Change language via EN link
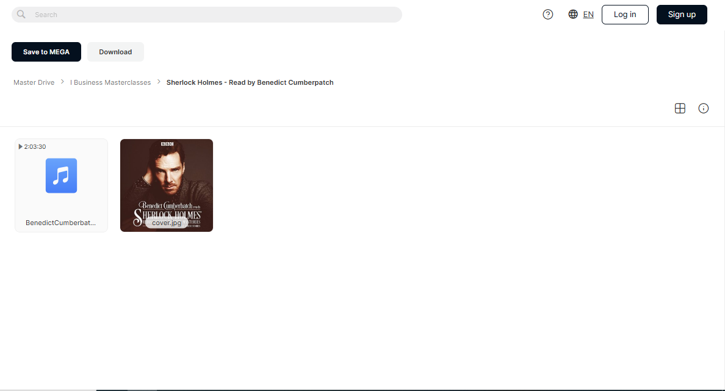This screenshot has width=725, height=391. tap(588, 14)
